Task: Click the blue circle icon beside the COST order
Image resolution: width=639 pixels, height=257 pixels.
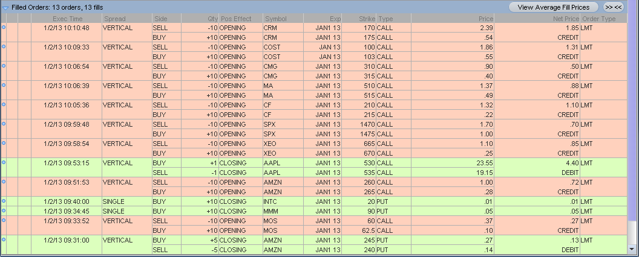Action: [4, 47]
